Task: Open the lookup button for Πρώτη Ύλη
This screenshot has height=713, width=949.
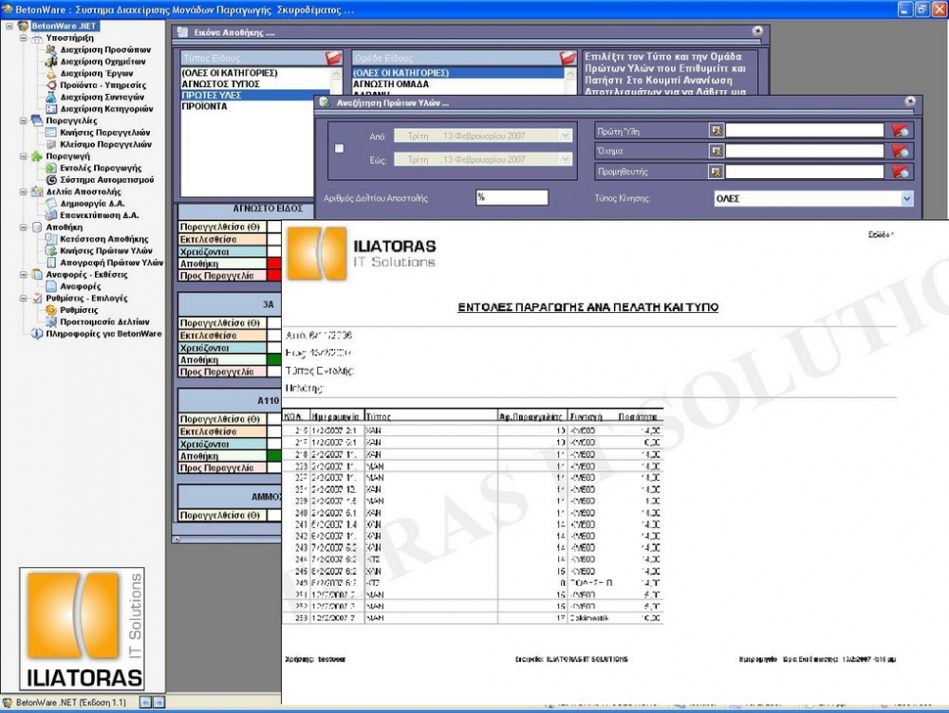Action: click(x=716, y=131)
